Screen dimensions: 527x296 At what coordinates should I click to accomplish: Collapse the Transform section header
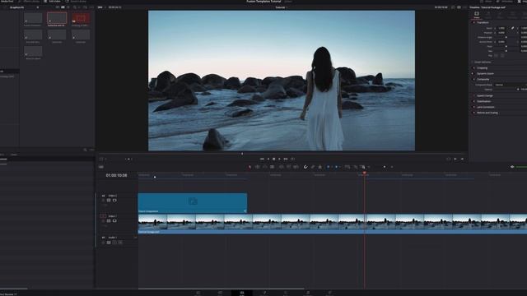pos(483,22)
